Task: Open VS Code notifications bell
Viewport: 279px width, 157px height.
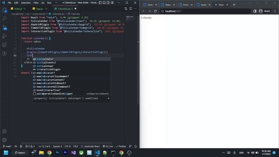Action: tap(136, 146)
